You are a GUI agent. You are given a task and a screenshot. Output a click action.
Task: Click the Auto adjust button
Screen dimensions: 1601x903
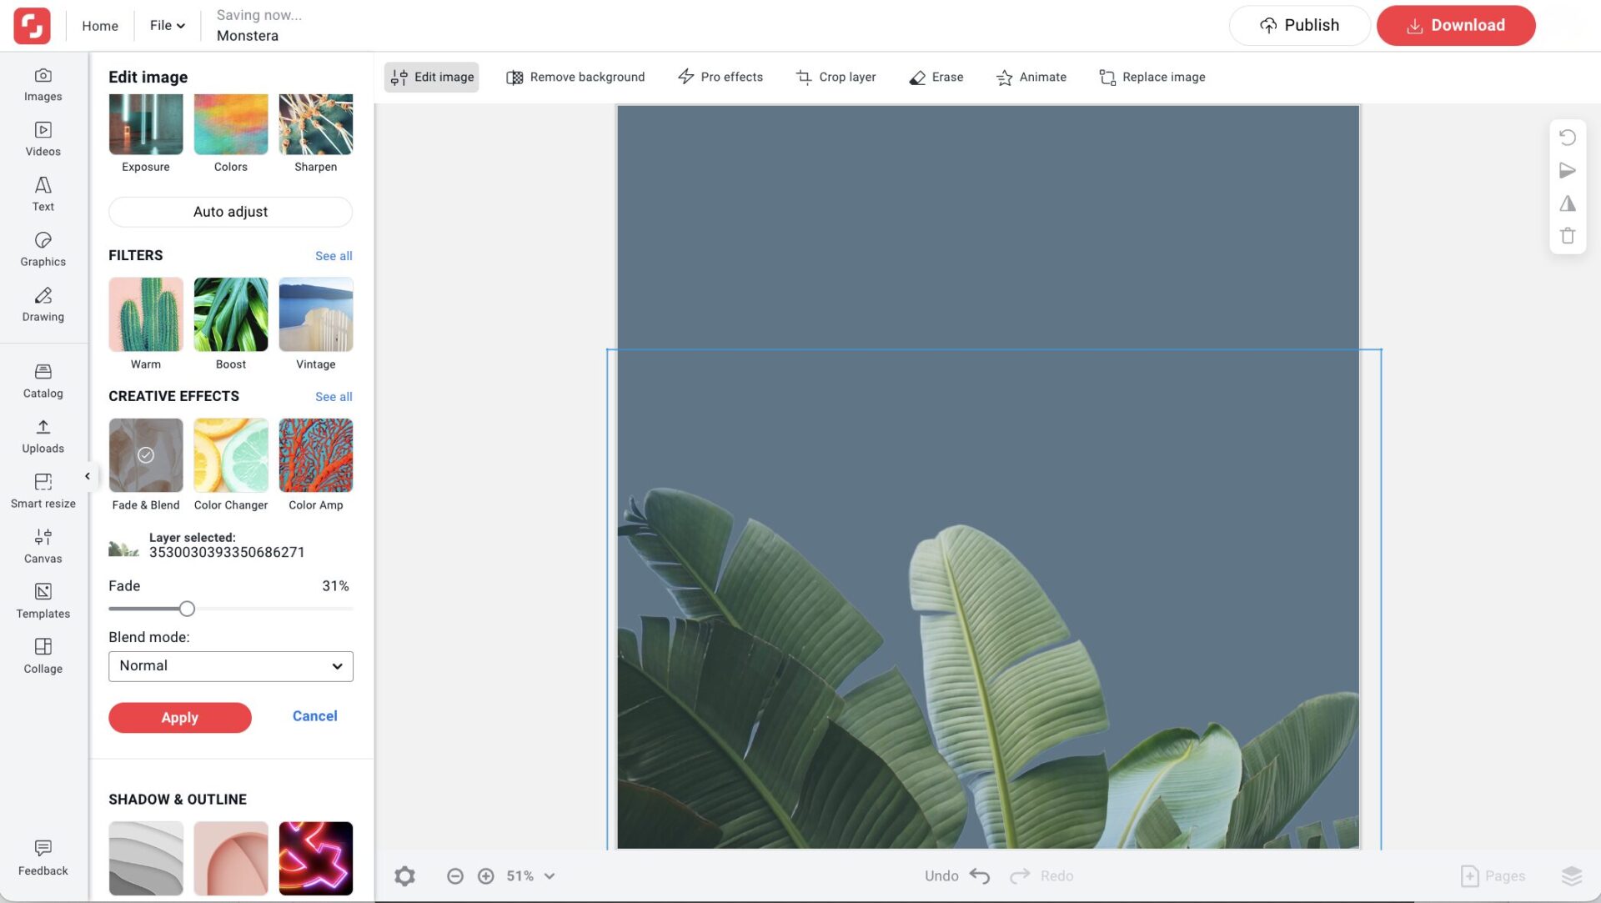[x=230, y=212]
